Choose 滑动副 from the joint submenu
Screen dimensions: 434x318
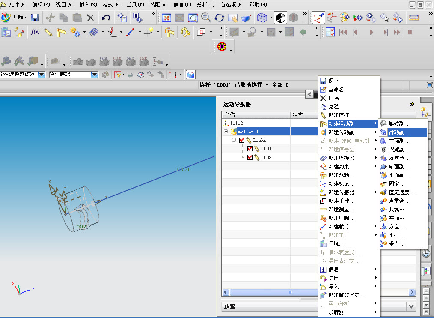[x=403, y=132]
